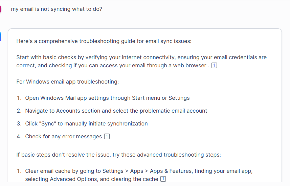
Task: Select the "Navigate to Accounts section" step text
Action: [x=116, y=111]
